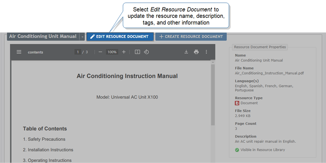Click the red Document resource type icon
Image resolution: width=326 pixels, height=163 pixels.
click(237, 103)
